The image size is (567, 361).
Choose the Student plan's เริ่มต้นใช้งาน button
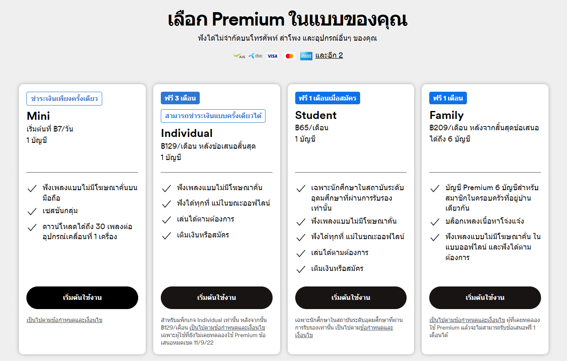pyautogui.click(x=351, y=298)
